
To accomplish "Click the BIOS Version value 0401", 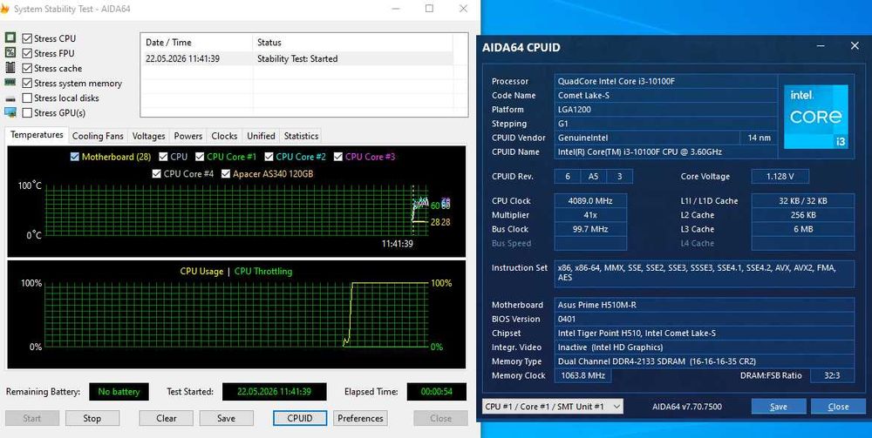I will tap(705, 320).
